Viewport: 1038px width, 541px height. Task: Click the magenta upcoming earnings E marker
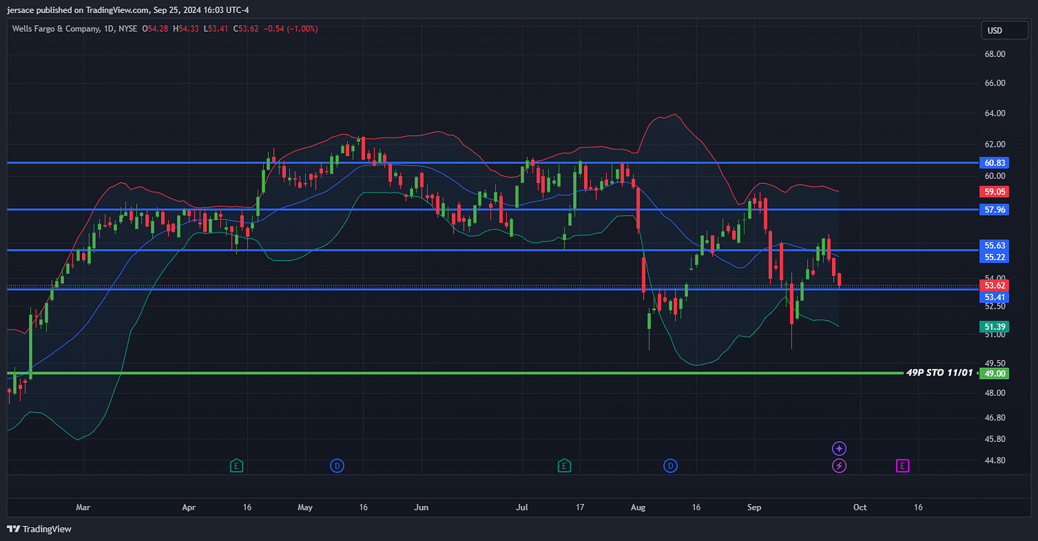(903, 466)
